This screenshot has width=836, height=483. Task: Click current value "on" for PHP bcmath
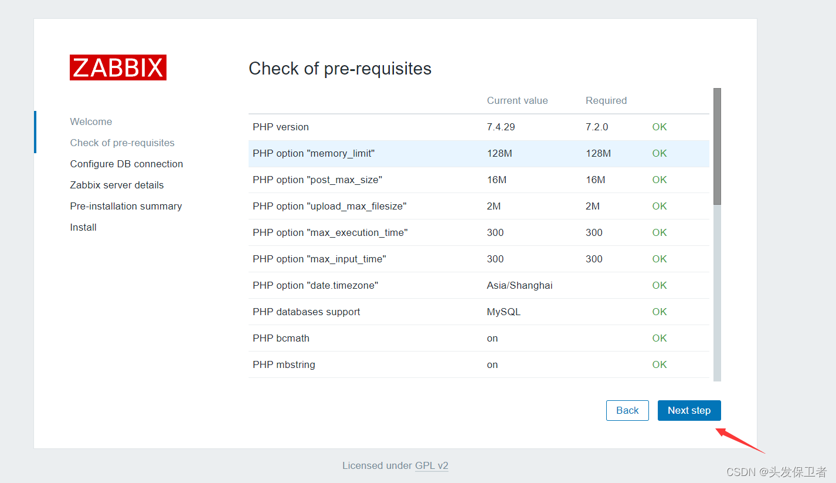tap(492, 338)
